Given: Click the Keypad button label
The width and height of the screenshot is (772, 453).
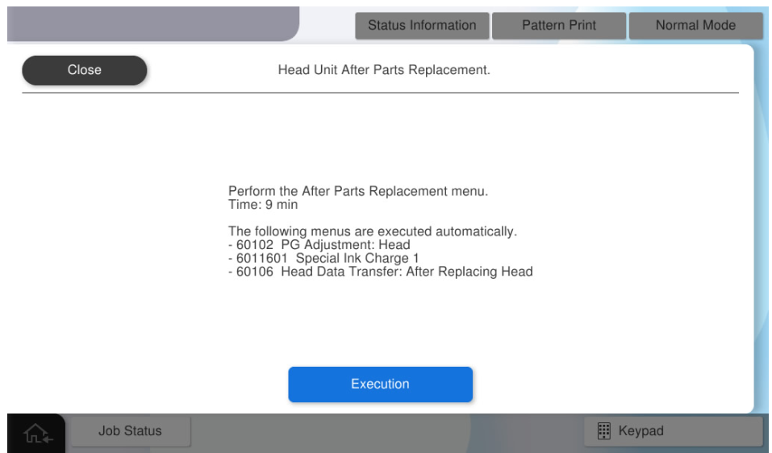Looking at the screenshot, I should pos(641,431).
